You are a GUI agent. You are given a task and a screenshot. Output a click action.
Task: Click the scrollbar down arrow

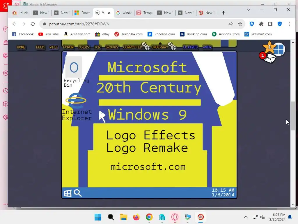(293, 204)
